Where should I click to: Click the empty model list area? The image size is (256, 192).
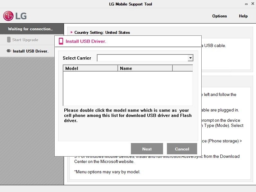click(128, 89)
